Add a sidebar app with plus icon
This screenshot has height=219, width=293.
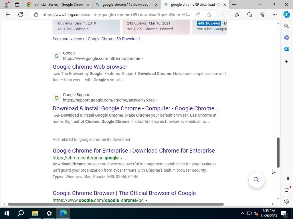coord(286,62)
